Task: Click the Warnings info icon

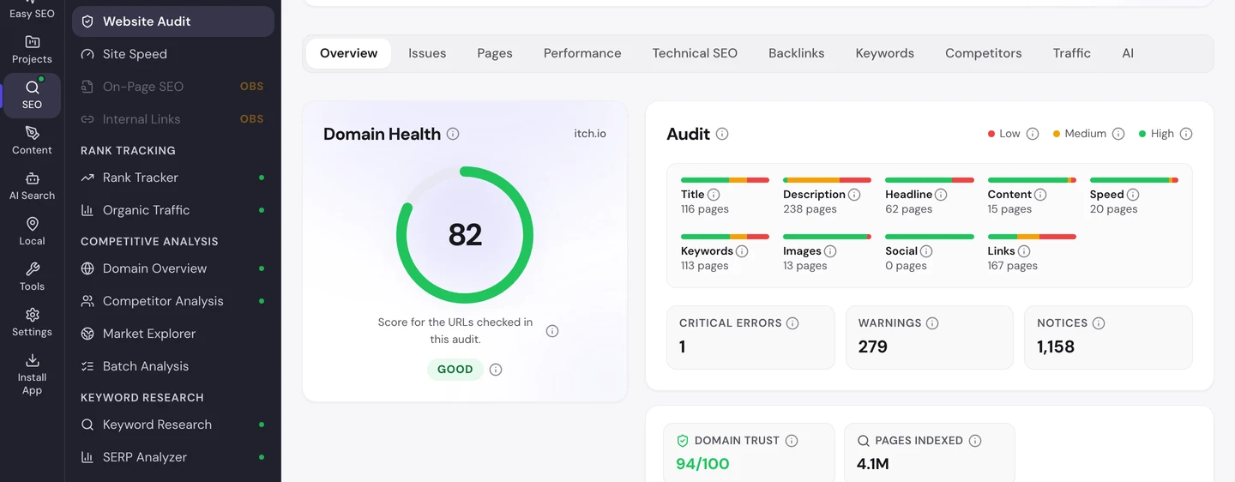Action: click(x=932, y=323)
